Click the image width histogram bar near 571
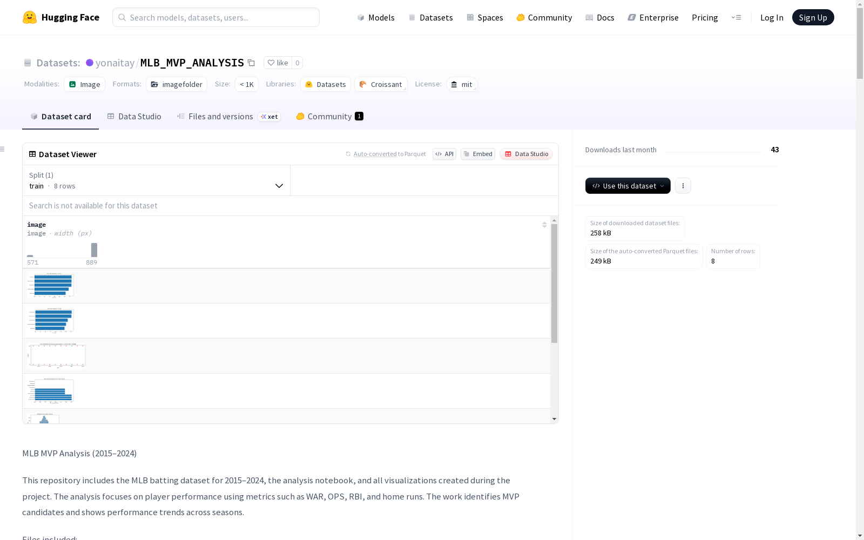864x540 pixels. click(x=30, y=256)
